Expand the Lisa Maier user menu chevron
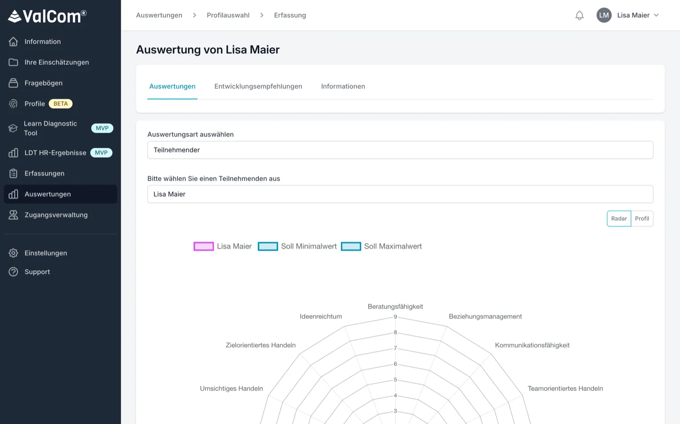 tap(656, 15)
